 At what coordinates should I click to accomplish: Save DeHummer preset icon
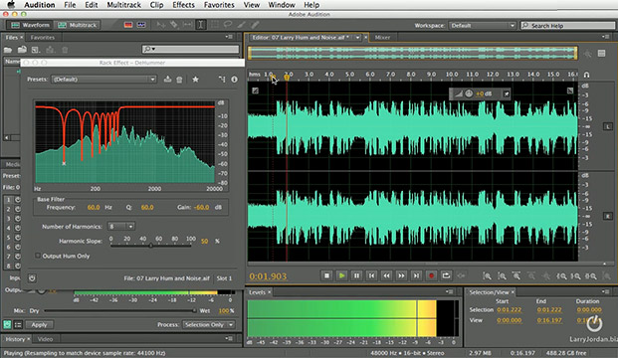click(x=167, y=80)
